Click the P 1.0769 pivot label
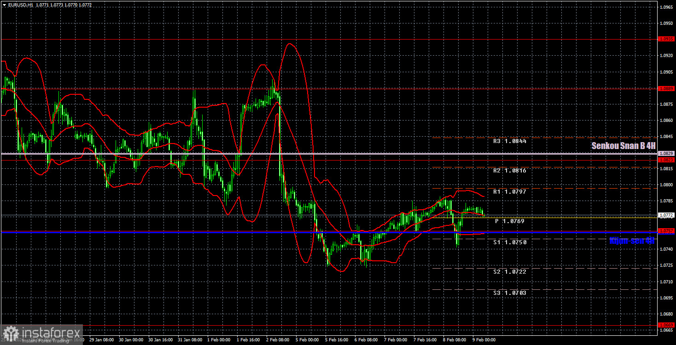 pyautogui.click(x=510, y=221)
